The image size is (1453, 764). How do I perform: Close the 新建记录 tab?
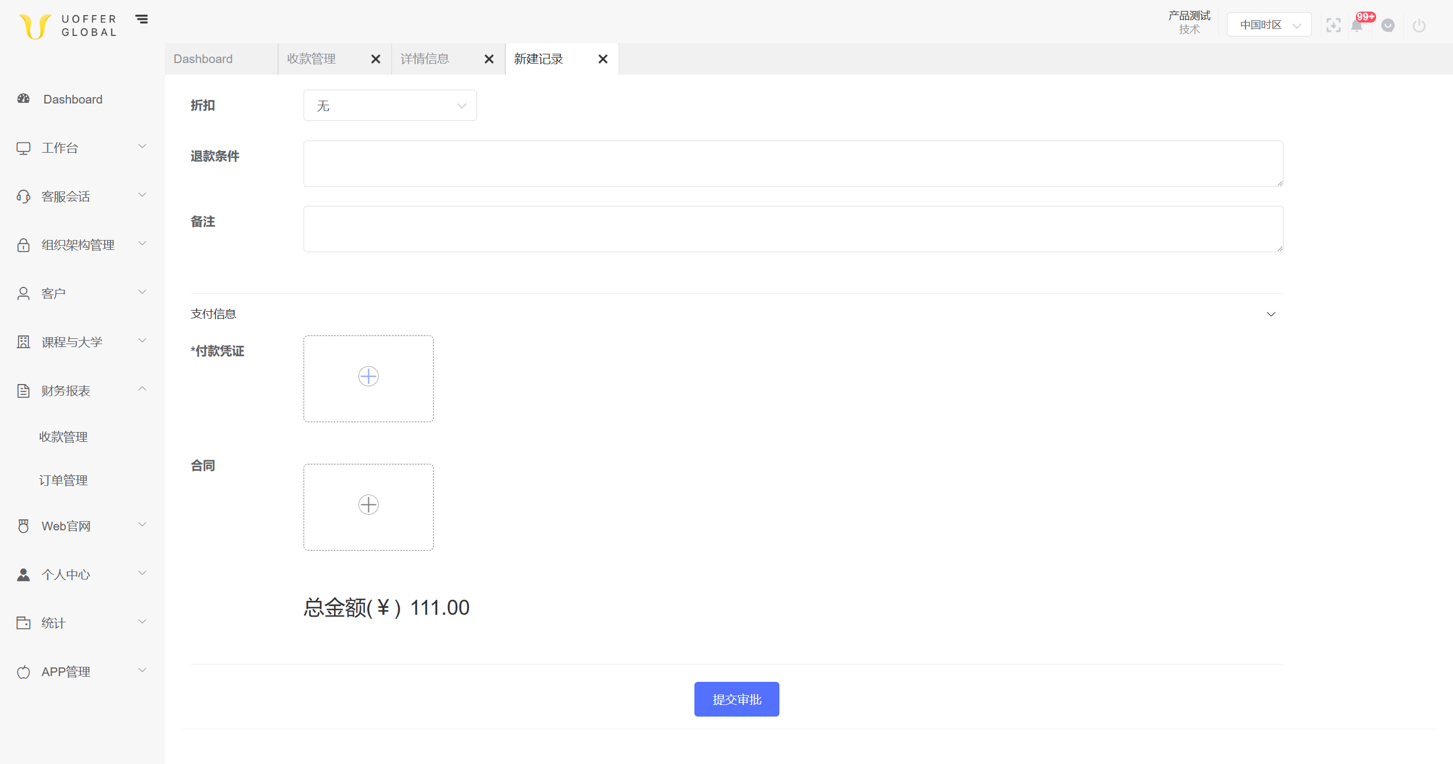pos(602,59)
